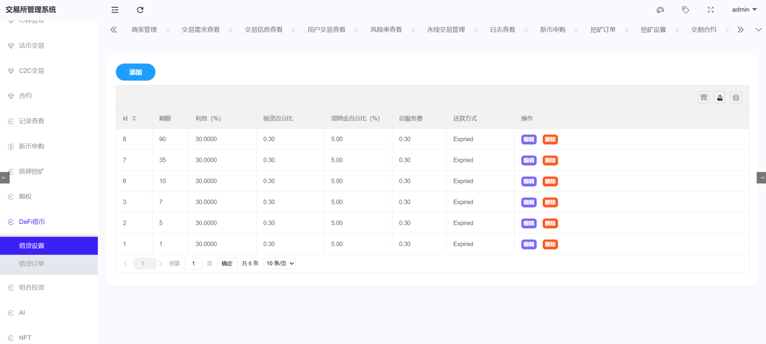Open the pagination page-size selector showing 10 条/页

pos(279,263)
